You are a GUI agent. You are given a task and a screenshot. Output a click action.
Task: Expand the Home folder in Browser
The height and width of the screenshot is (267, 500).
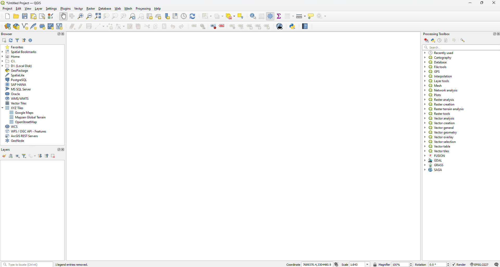pyautogui.click(x=2, y=56)
